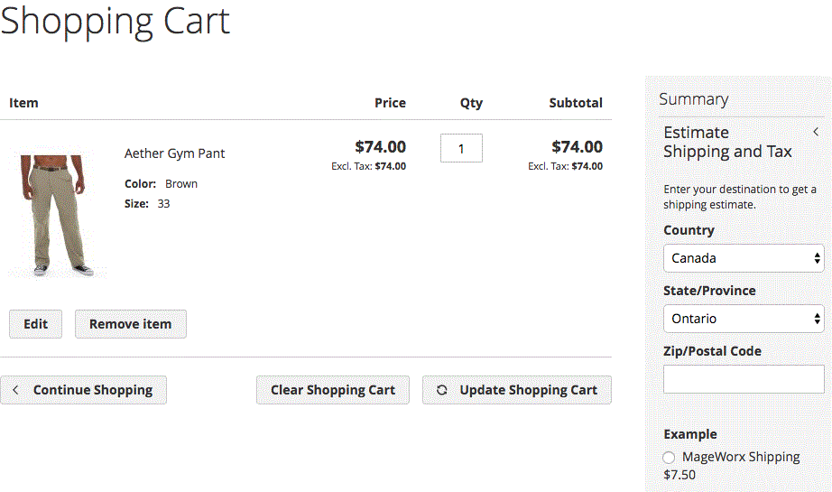
Task: Focus the Qty quantity field
Action: (x=461, y=148)
